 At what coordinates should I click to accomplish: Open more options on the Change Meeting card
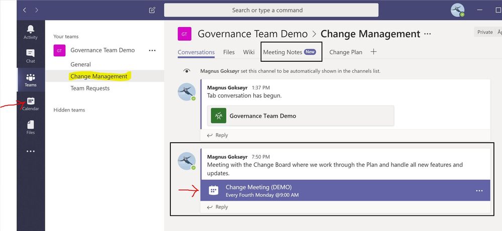(479, 191)
